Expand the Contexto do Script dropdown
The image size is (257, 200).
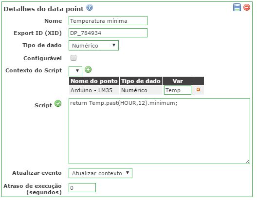coord(75,71)
